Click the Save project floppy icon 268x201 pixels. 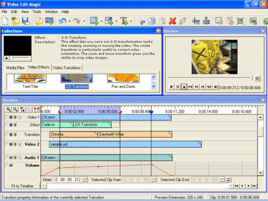click(26, 21)
